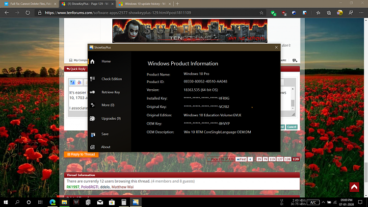Screen dimensions: 368x207
Task: Go to previous page arrow in pagination
Action: coord(250,159)
